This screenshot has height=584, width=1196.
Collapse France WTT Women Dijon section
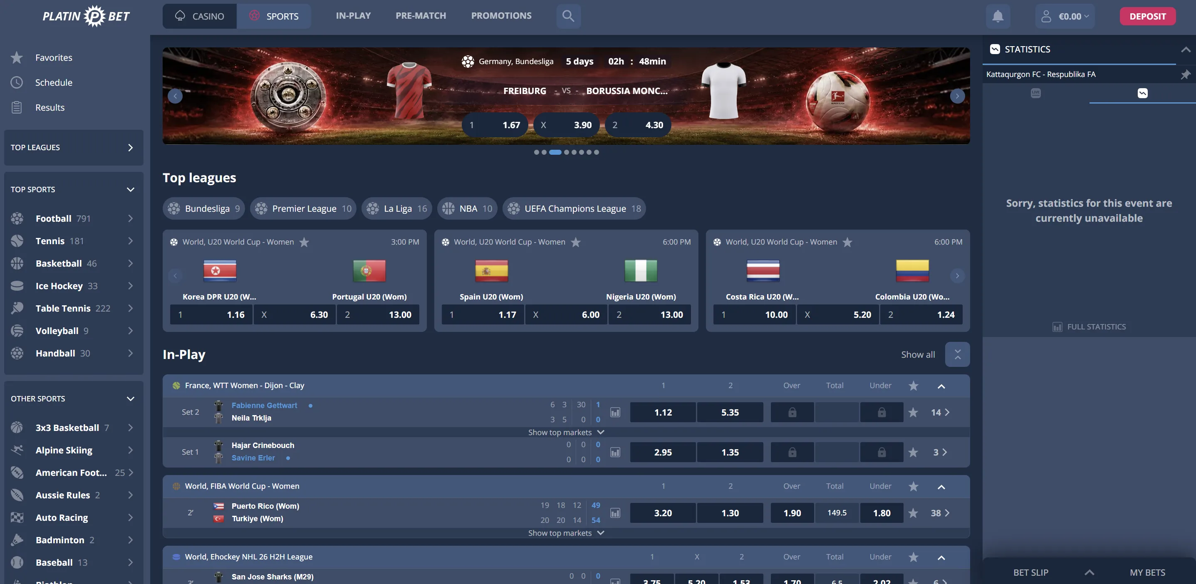[x=941, y=386]
